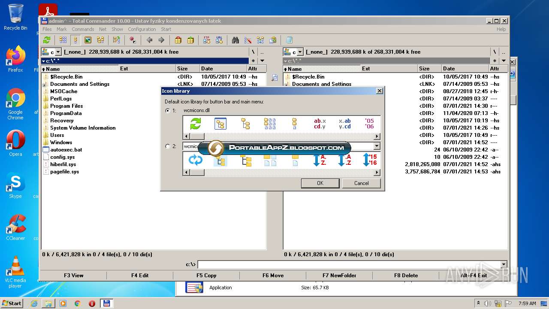Click the unpack files box icon

pyautogui.click(x=190, y=40)
